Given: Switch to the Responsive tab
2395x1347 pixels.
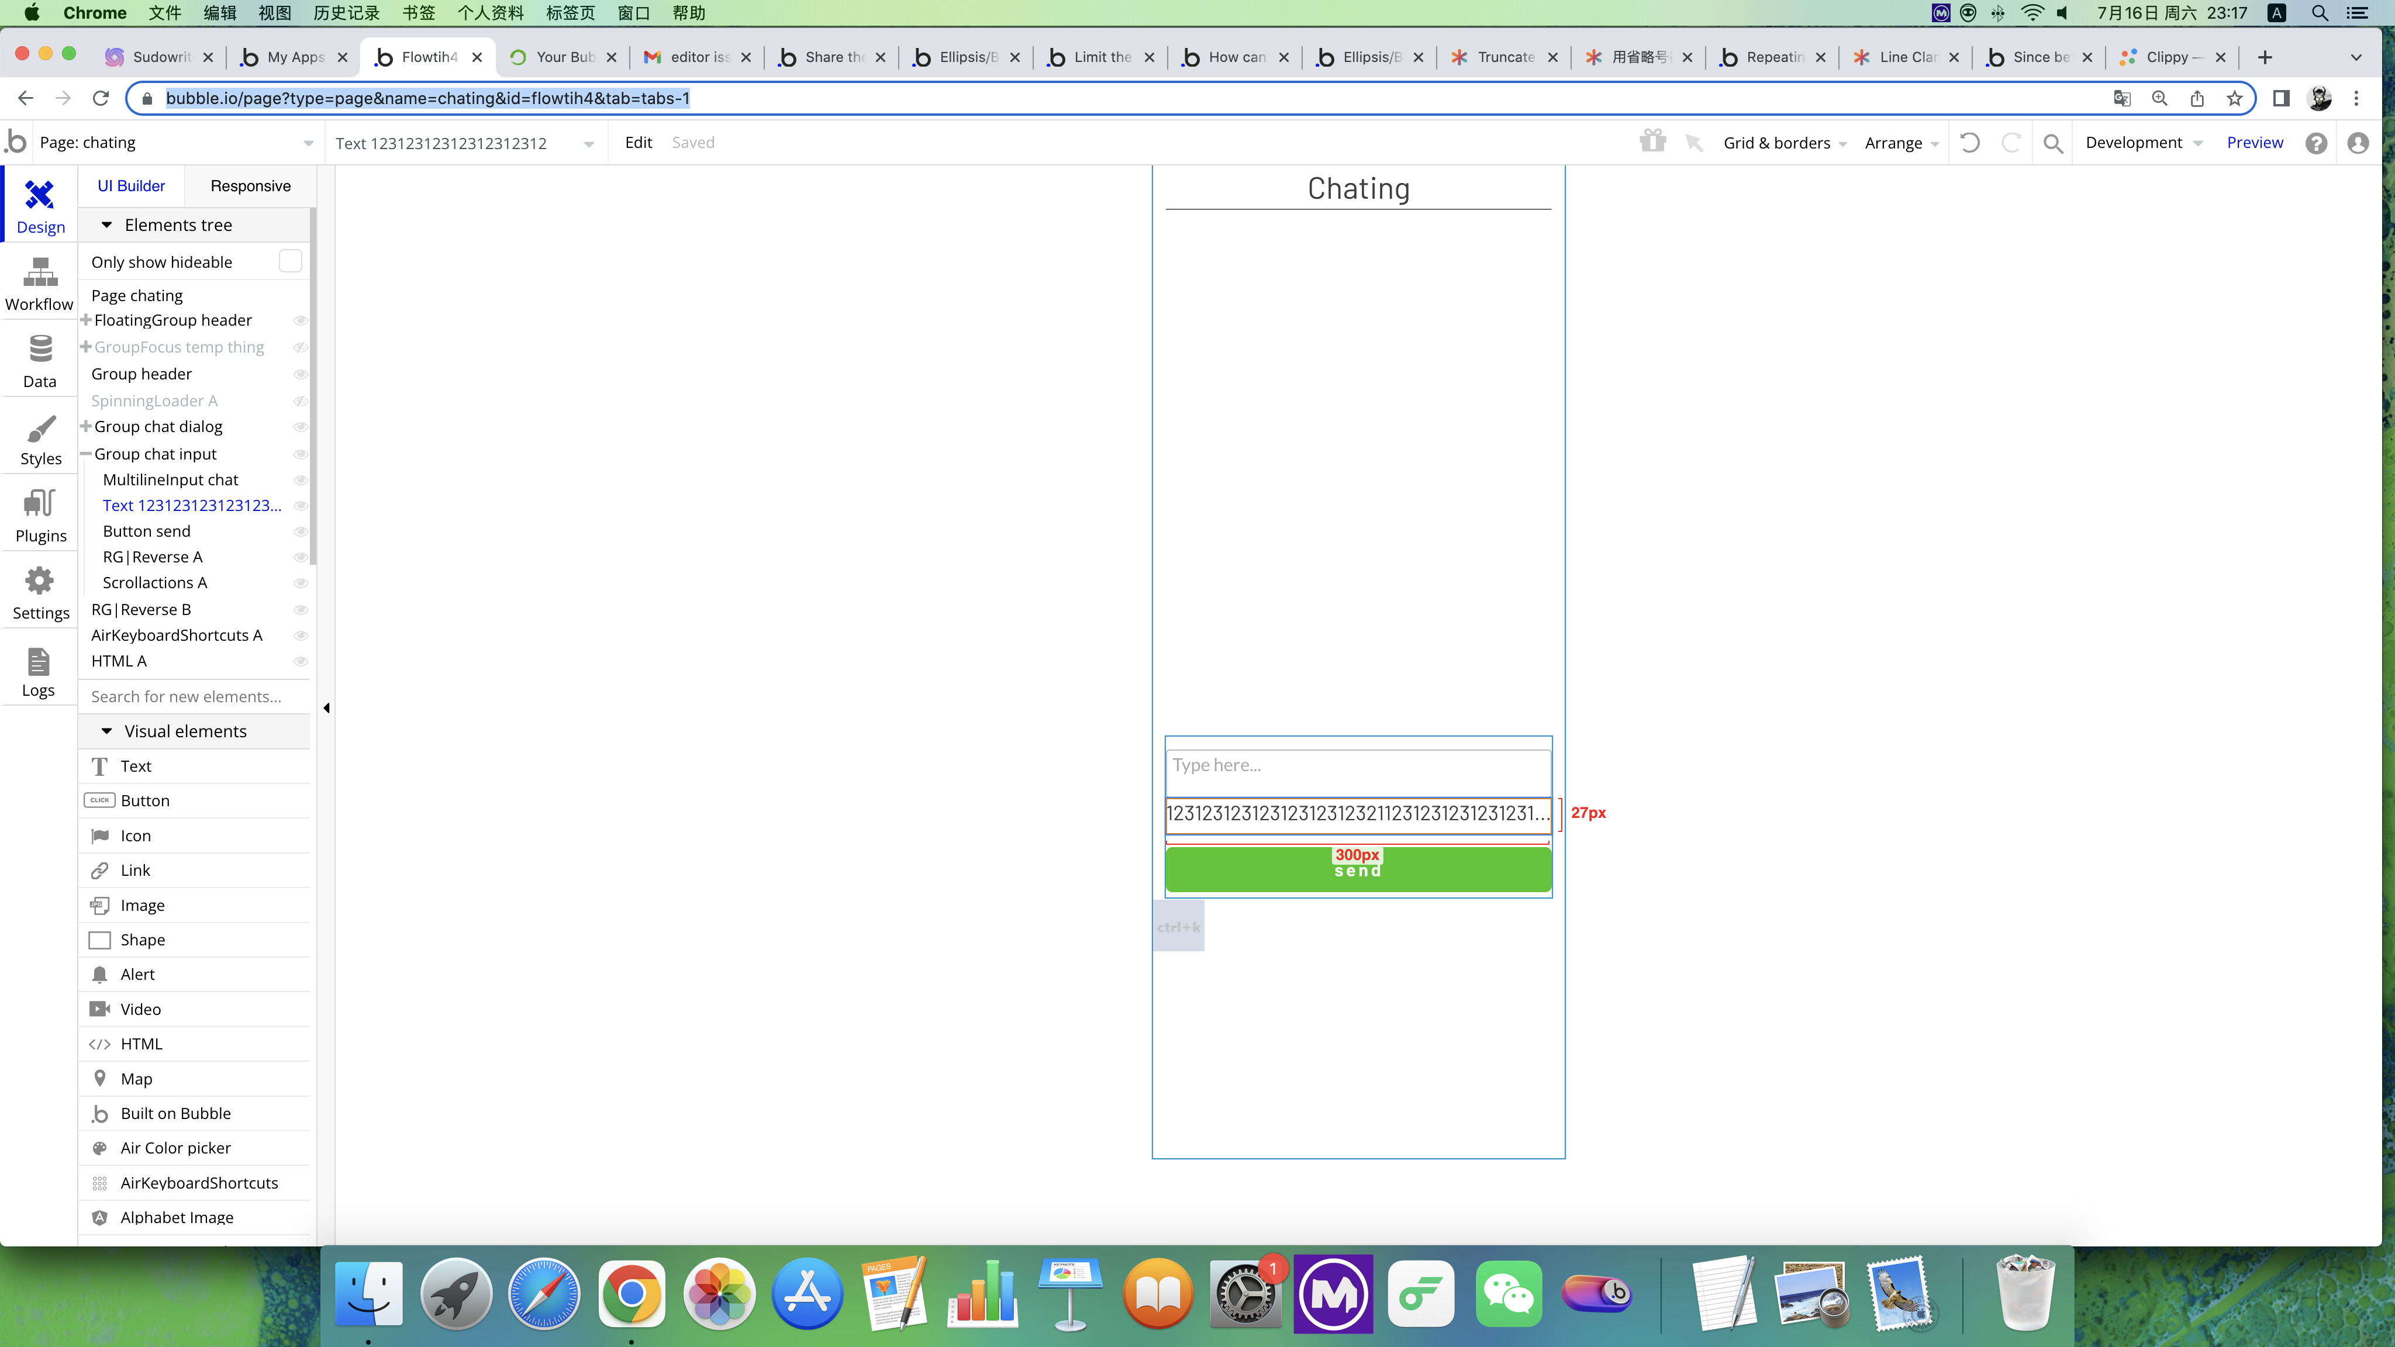Looking at the screenshot, I should [250, 186].
